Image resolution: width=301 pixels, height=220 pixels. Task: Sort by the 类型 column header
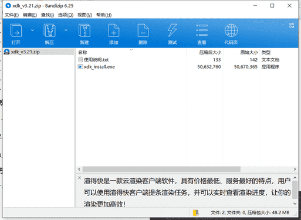click(279, 52)
